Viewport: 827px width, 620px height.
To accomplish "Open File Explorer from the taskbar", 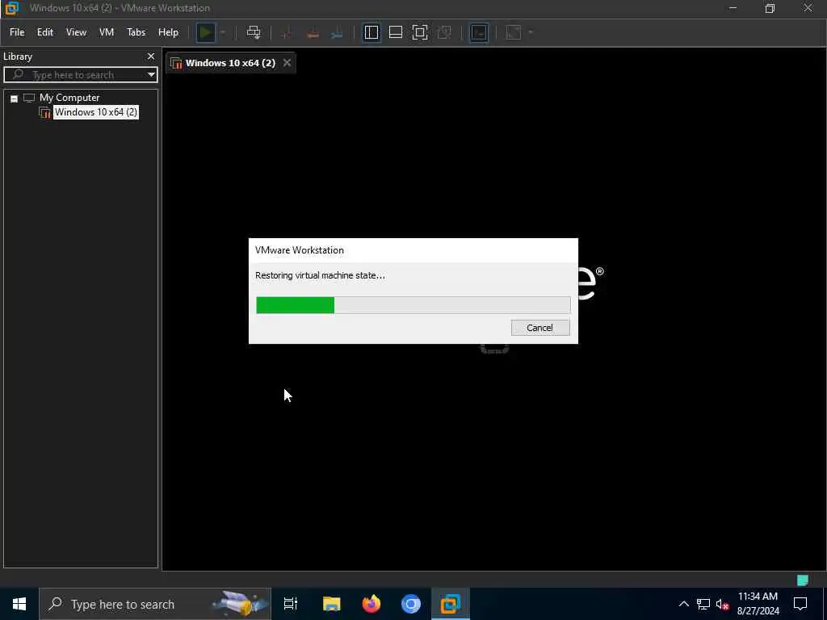I will pyautogui.click(x=332, y=604).
